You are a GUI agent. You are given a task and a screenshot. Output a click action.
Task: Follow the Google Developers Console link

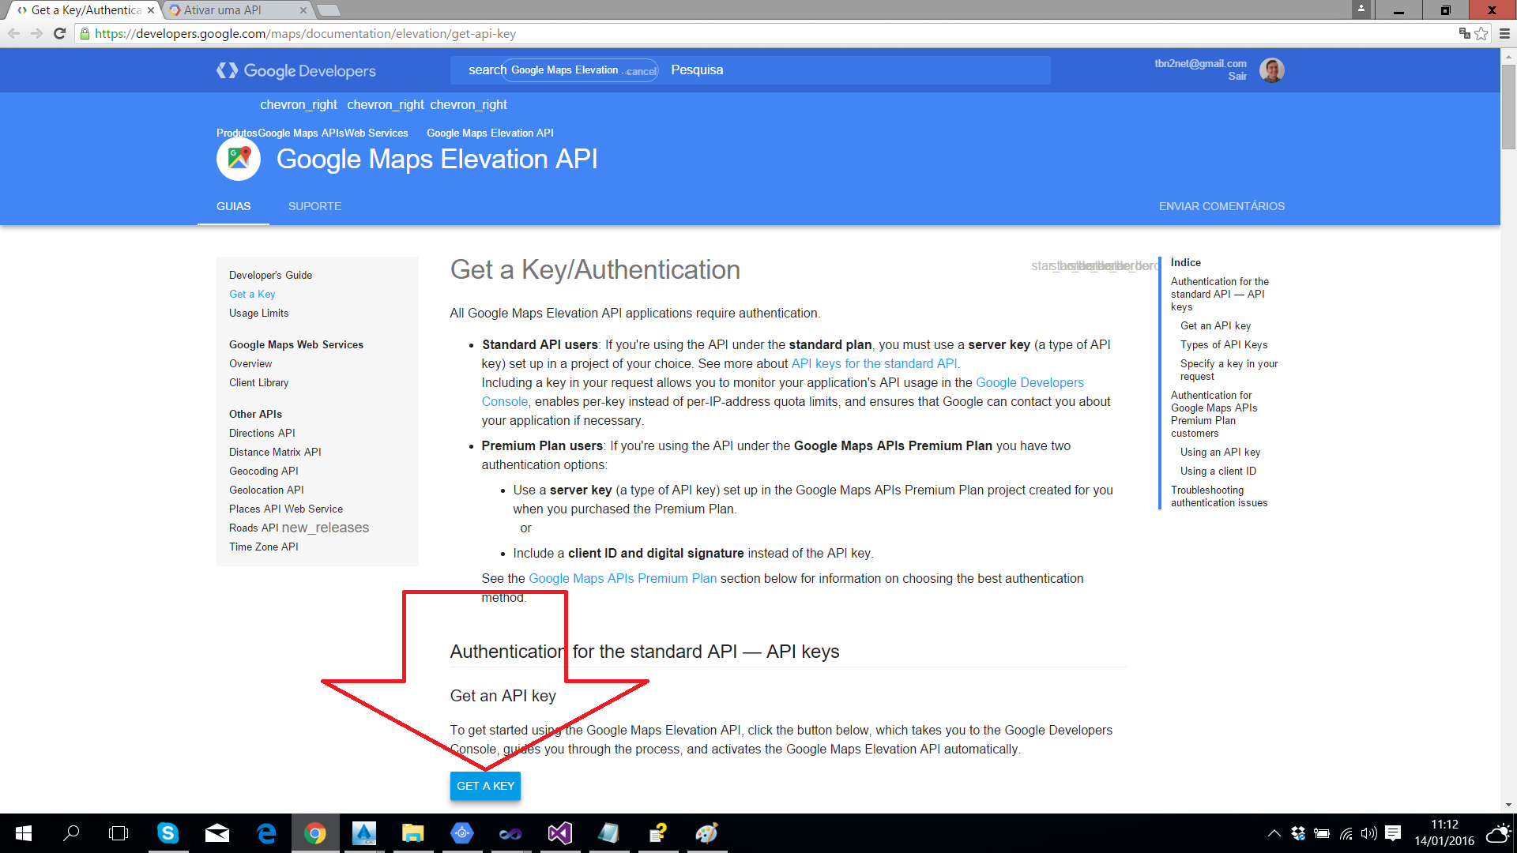1030,382
